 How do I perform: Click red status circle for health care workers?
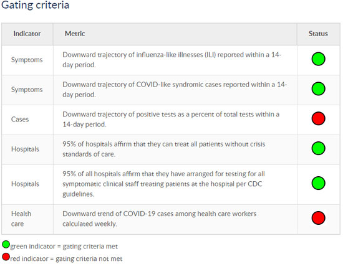(318, 218)
